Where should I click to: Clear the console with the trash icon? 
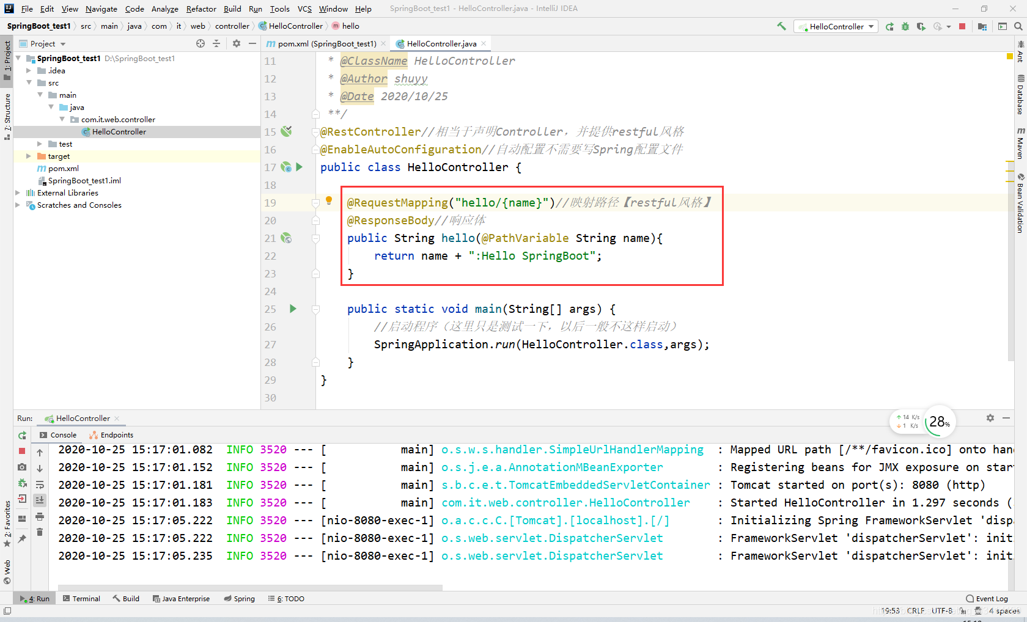[x=40, y=532]
